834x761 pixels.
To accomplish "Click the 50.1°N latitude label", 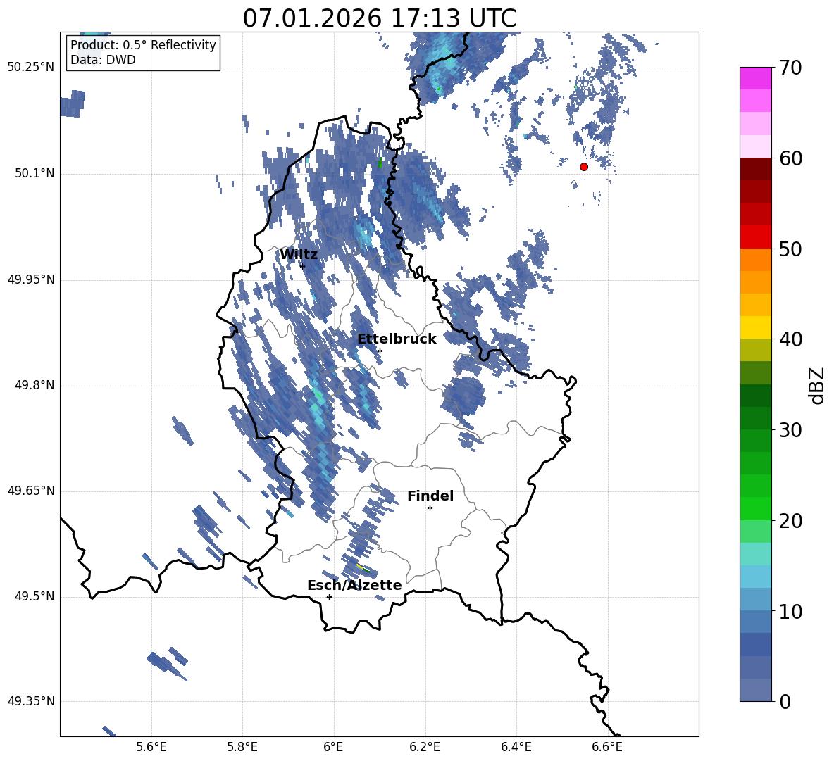I will click(34, 173).
